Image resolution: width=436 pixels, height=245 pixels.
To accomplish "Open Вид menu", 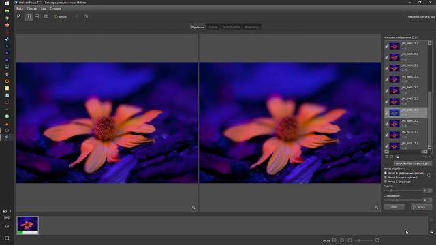I will 44,9.
